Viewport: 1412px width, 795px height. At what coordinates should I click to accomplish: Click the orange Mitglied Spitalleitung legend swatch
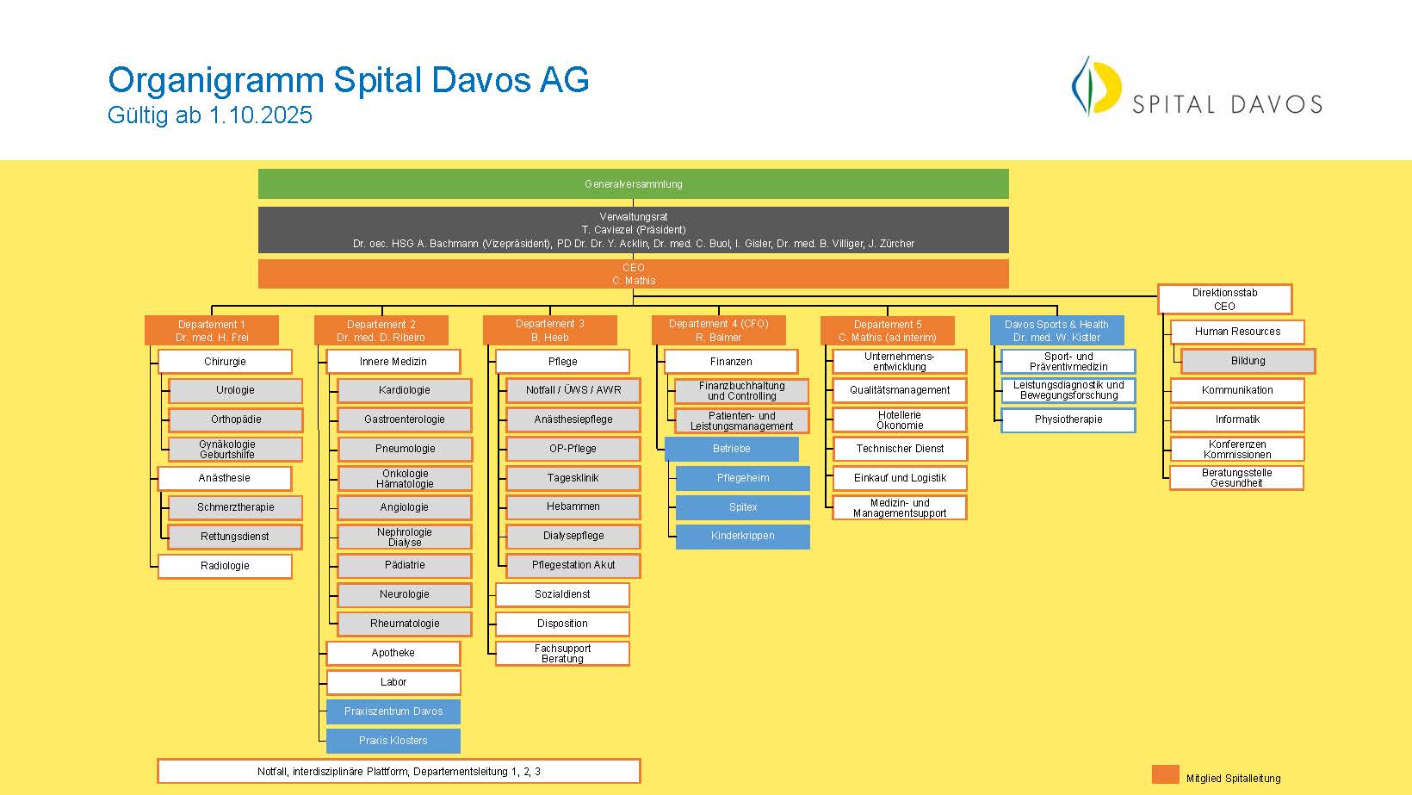pyautogui.click(x=1166, y=774)
